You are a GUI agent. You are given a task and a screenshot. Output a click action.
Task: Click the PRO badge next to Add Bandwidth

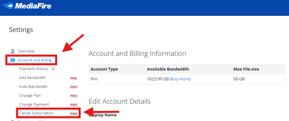pos(74,78)
